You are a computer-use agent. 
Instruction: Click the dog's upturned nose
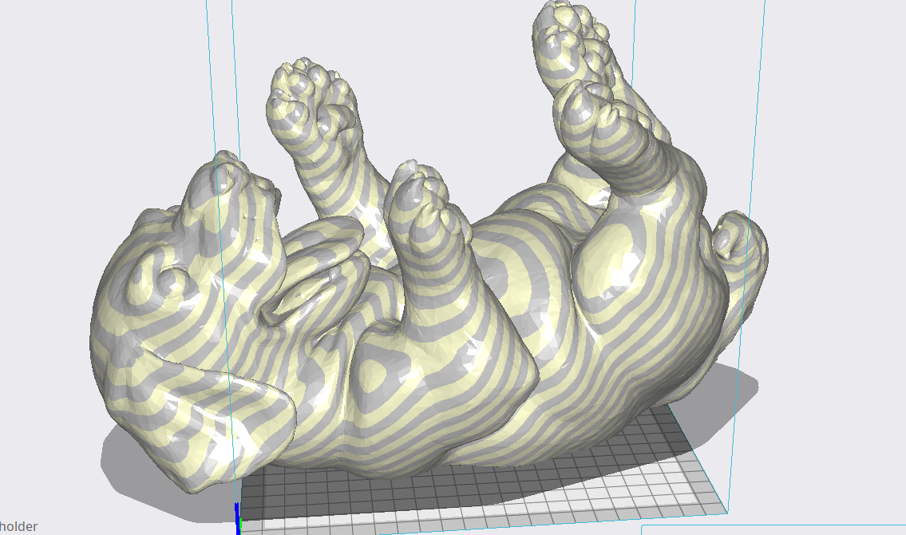(228, 173)
